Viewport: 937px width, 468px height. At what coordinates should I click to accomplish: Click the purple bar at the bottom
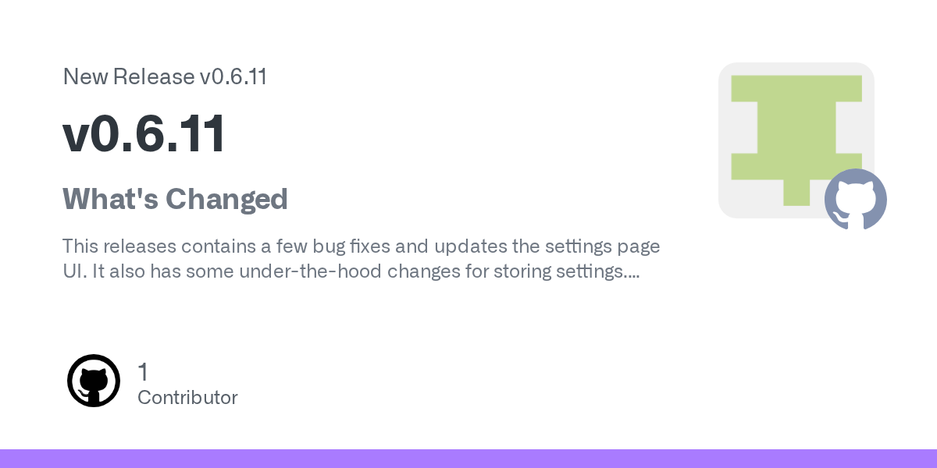pos(468,459)
